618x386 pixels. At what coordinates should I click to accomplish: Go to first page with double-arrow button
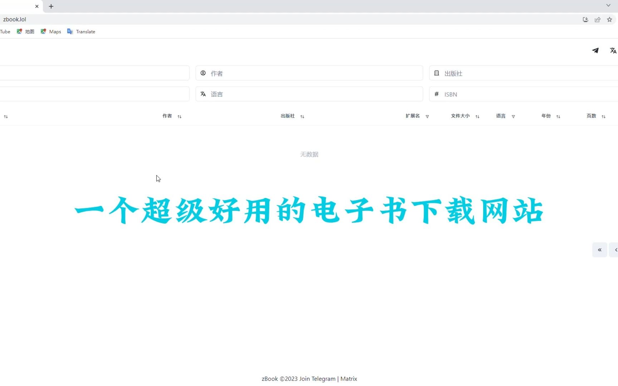click(x=600, y=250)
